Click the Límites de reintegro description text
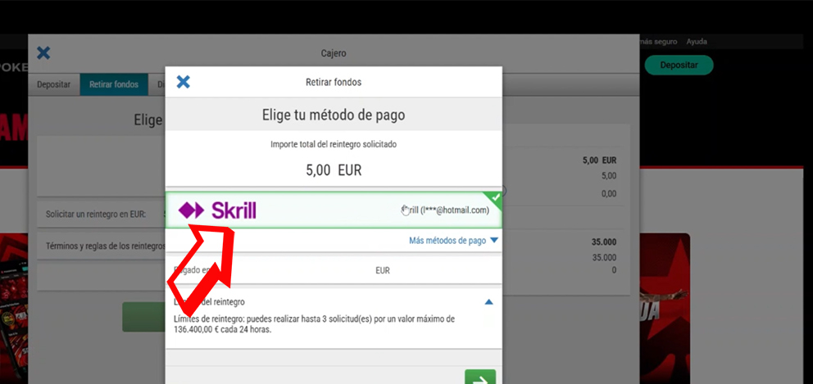Image resolution: width=813 pixels, height=384 pixels. (x=314, y=324)
